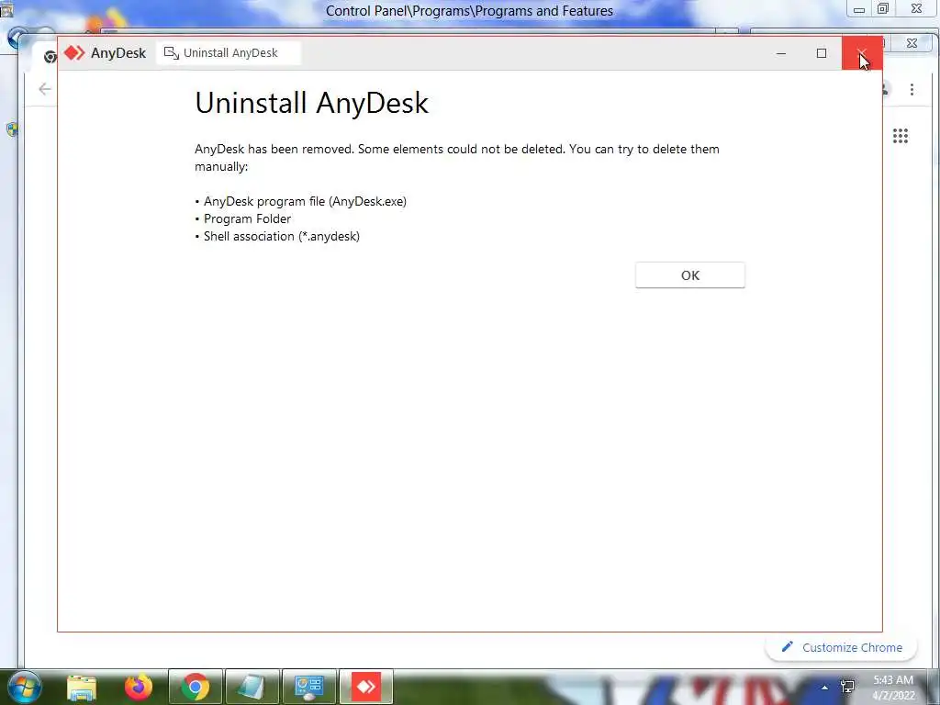The width and height of the screenshot is (940, 705).
Task: Open the Chrome three-dot menu
Action: tap(912, 89)
